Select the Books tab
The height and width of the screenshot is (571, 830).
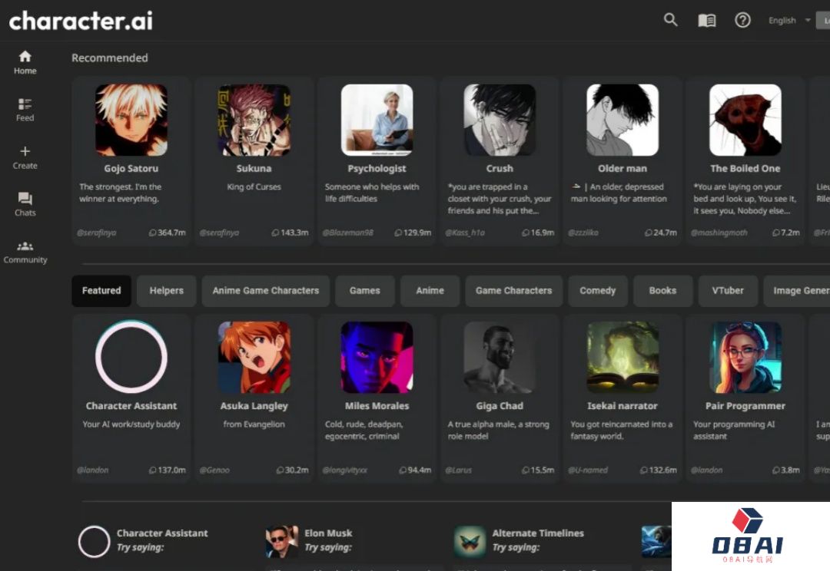(662, 291)
